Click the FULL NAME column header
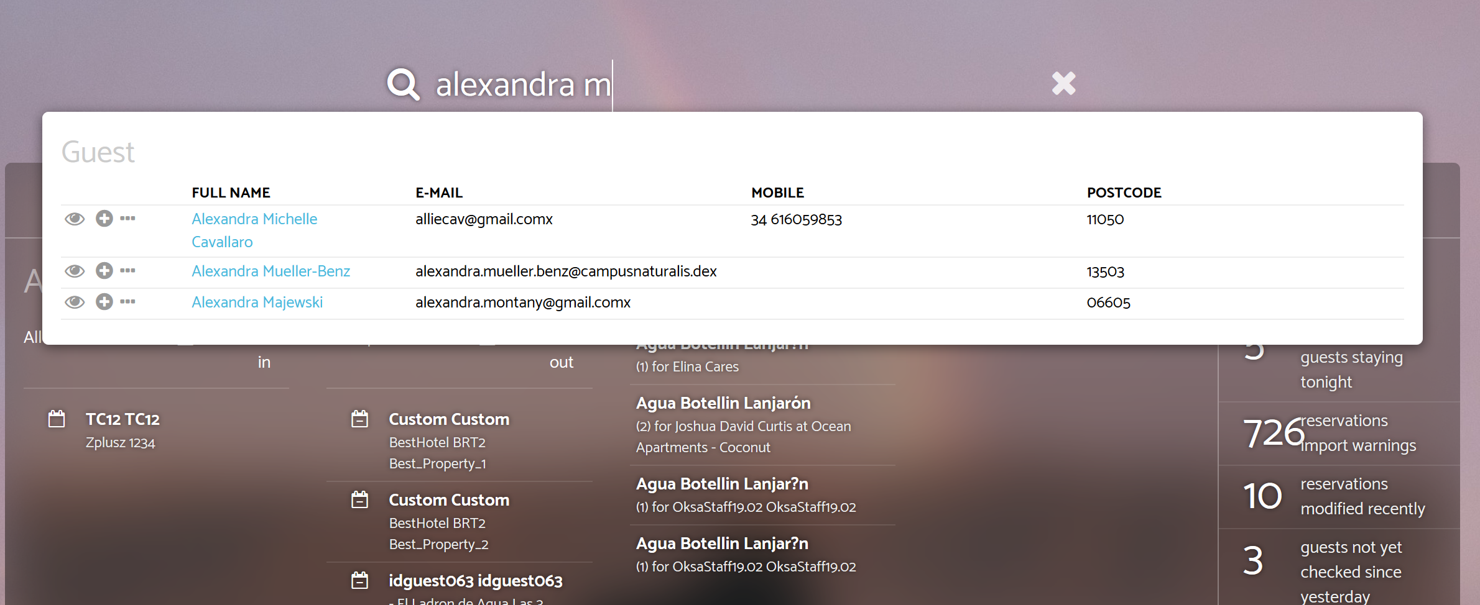The image size is (1480, 605). 231,193
